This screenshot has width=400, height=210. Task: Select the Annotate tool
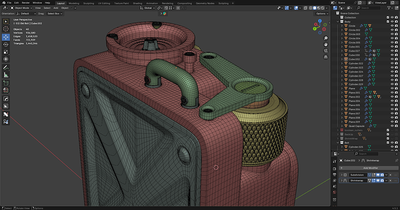pos(6,67)
